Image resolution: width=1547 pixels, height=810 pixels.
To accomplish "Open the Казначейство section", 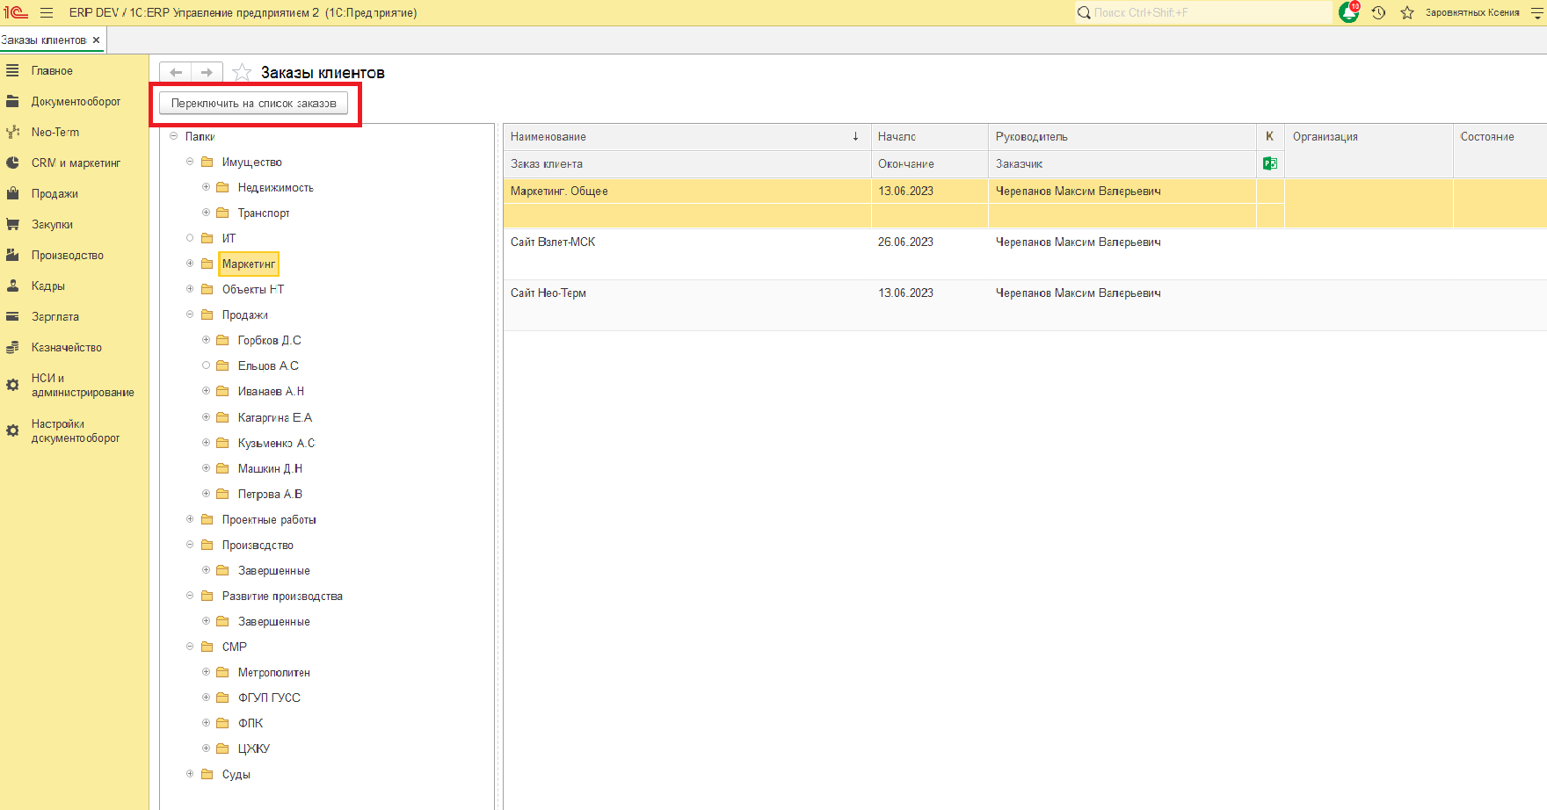I will click(x=66, y=347).
